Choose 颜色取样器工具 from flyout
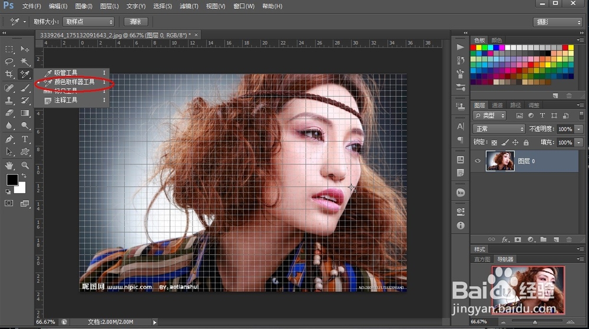 coord(74,82)
